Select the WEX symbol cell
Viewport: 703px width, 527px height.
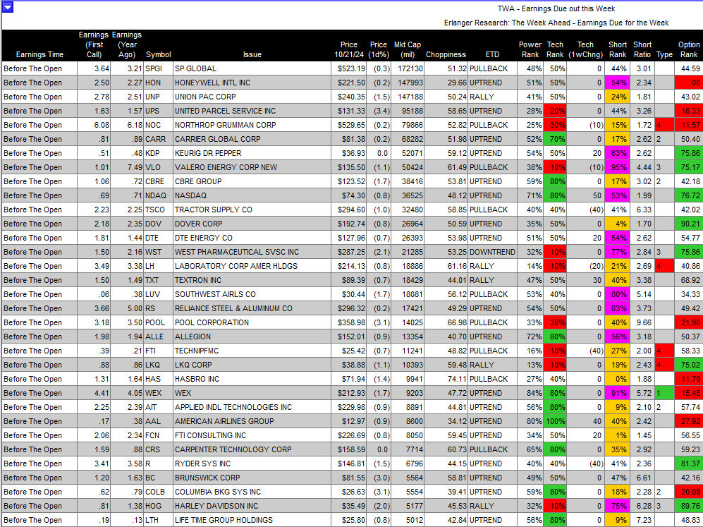[x=158, y=394]
